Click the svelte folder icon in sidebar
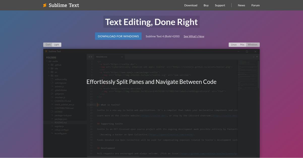This screenshot has width=303, height=158. pos(50,61)
